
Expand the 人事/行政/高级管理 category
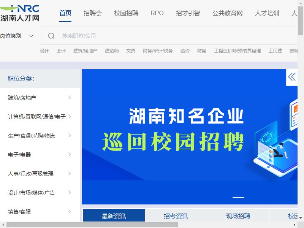click(40, 174)
